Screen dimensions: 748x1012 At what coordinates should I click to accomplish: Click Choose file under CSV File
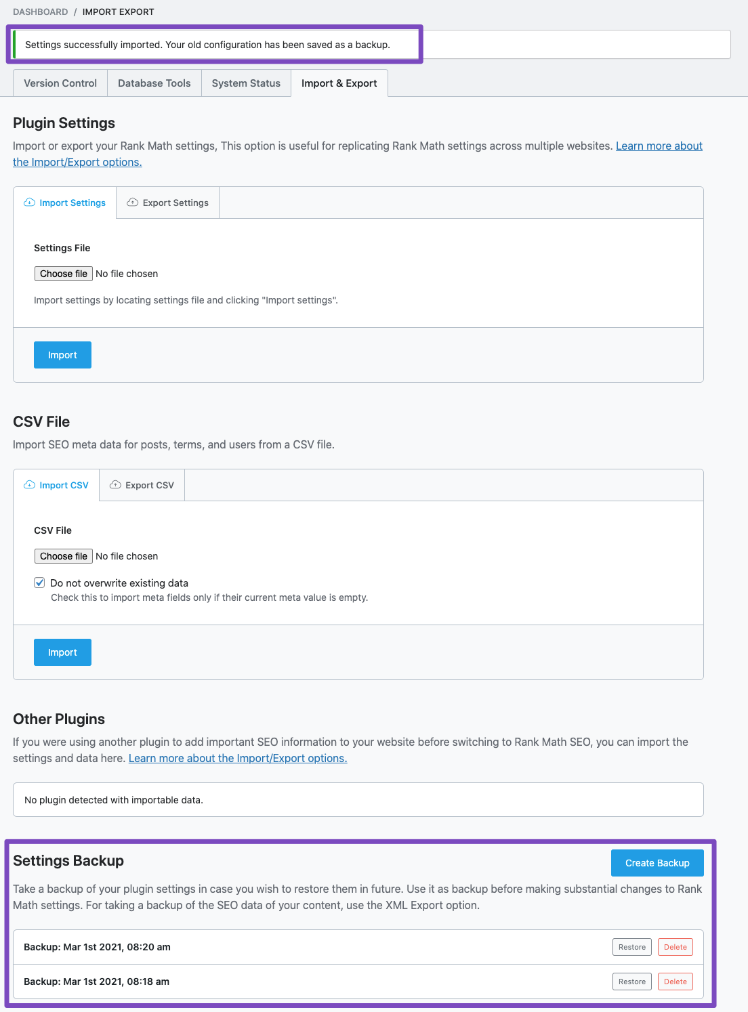point(63,555)
